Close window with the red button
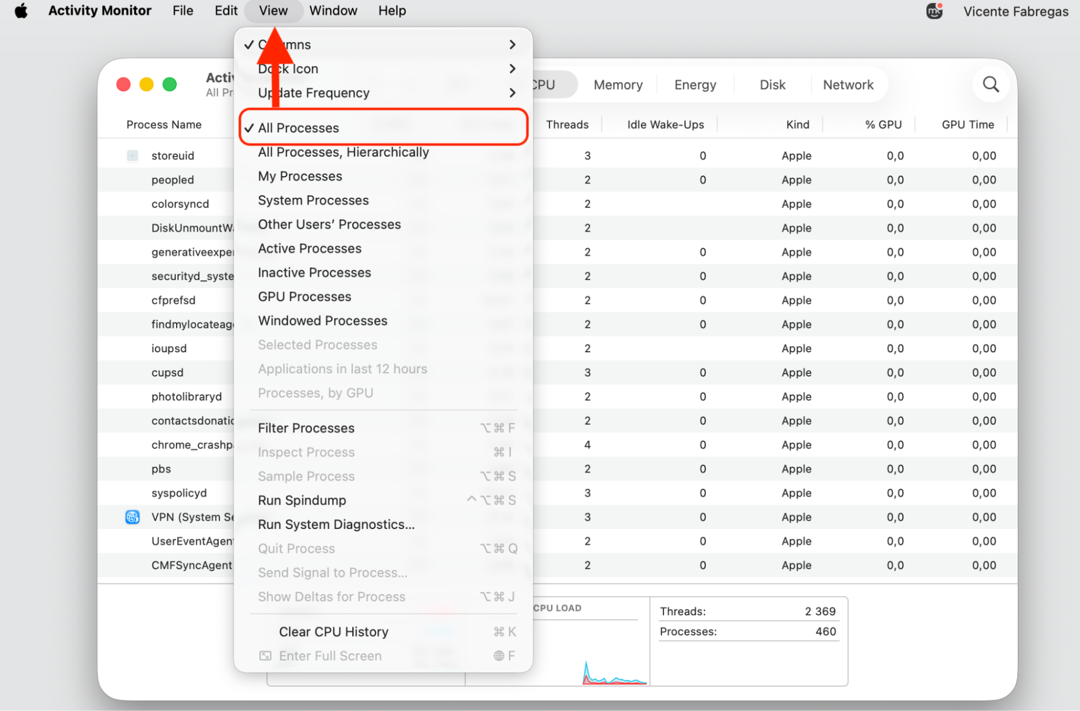Screen dimensions: 1080x711 click(x=124, y=84)
